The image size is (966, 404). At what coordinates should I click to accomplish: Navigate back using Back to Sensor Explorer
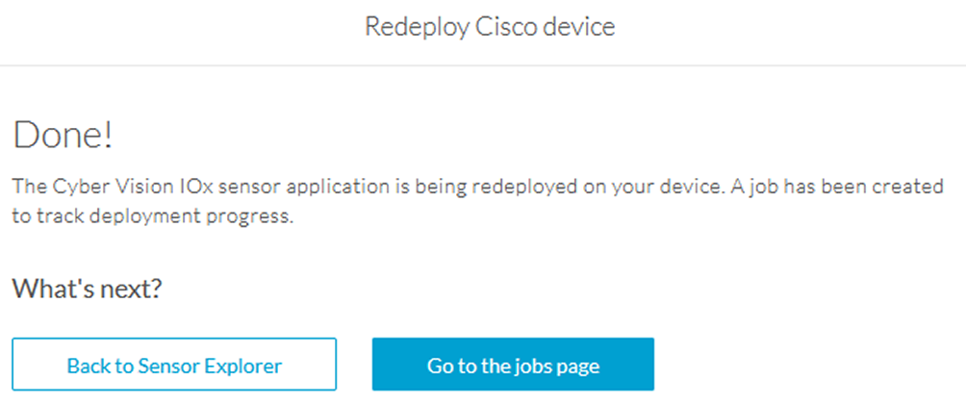click(174, 364)
